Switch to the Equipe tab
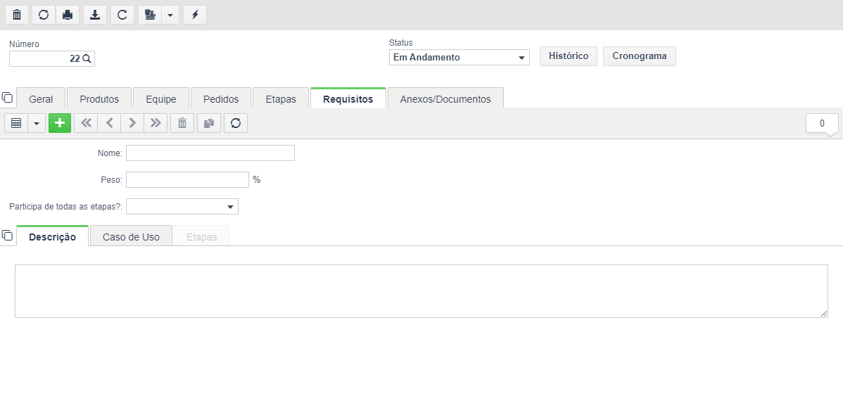Screen dimensions: 843x417 [161, 99]
